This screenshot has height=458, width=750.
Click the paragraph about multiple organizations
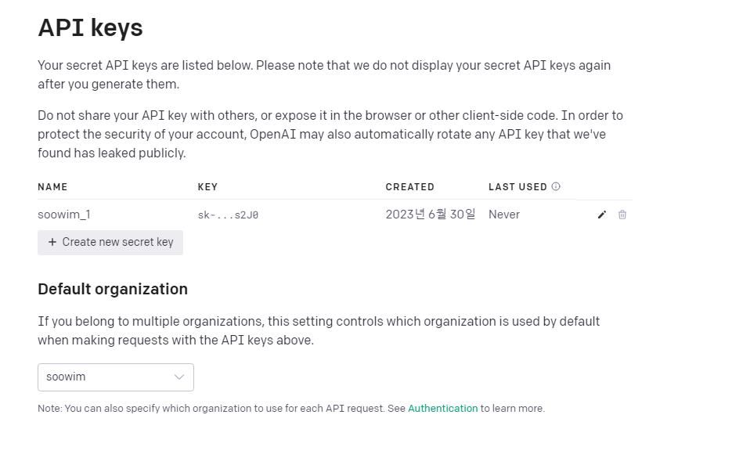(x=319, y=330)
